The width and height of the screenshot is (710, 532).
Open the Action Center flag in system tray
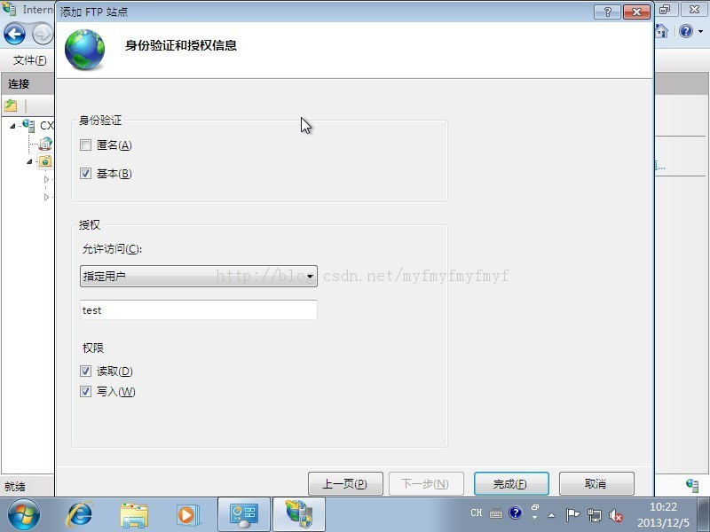[575, 512]
